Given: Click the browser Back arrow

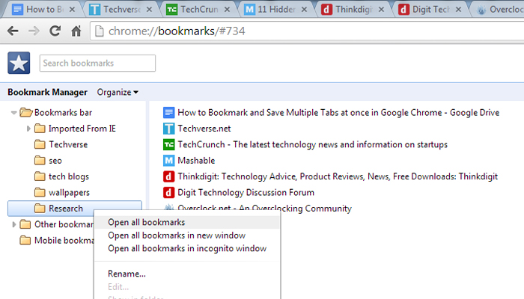Looking at the screenshot, I should click(13, 31).
